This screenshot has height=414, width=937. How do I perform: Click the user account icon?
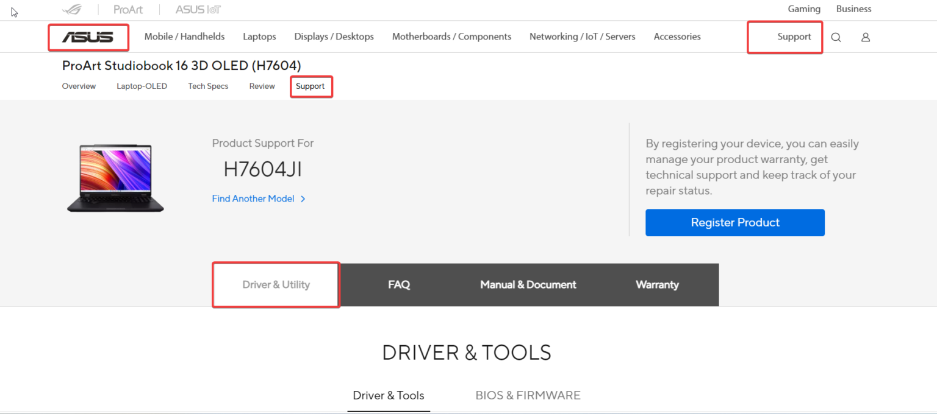click(865, 37)
